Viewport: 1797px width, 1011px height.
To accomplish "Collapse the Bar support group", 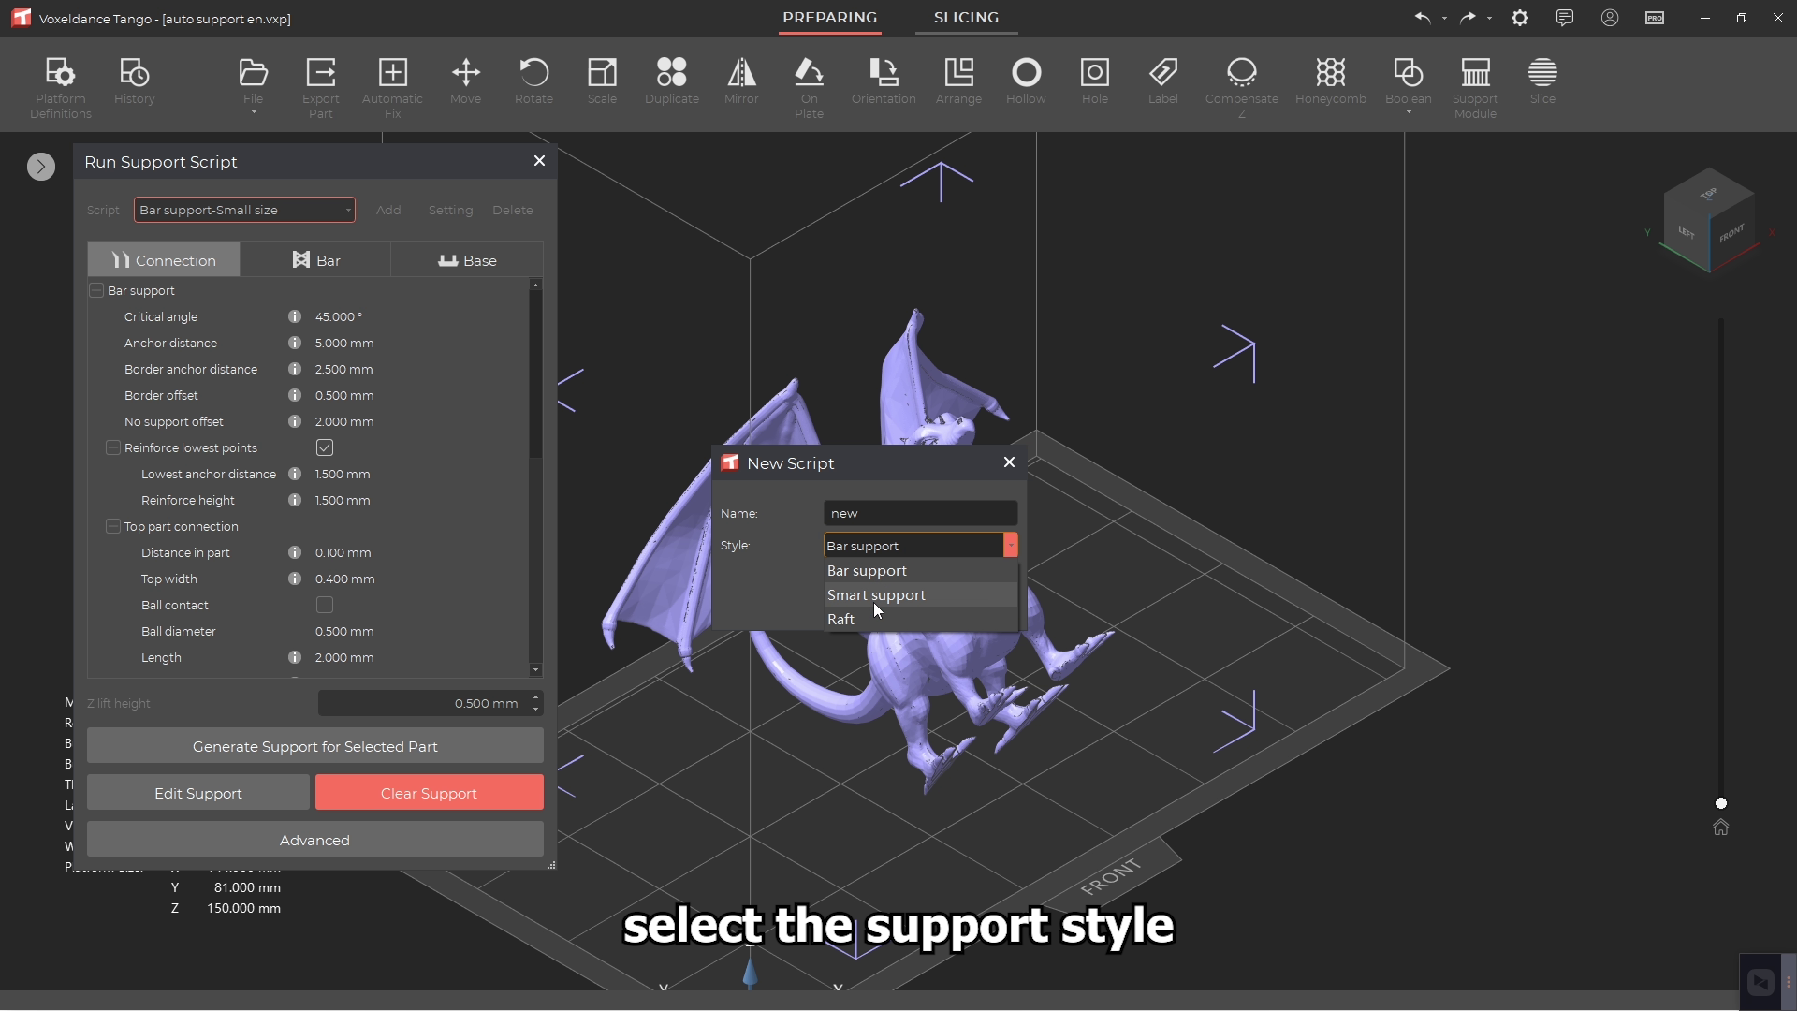I will [x=96, y=291].
